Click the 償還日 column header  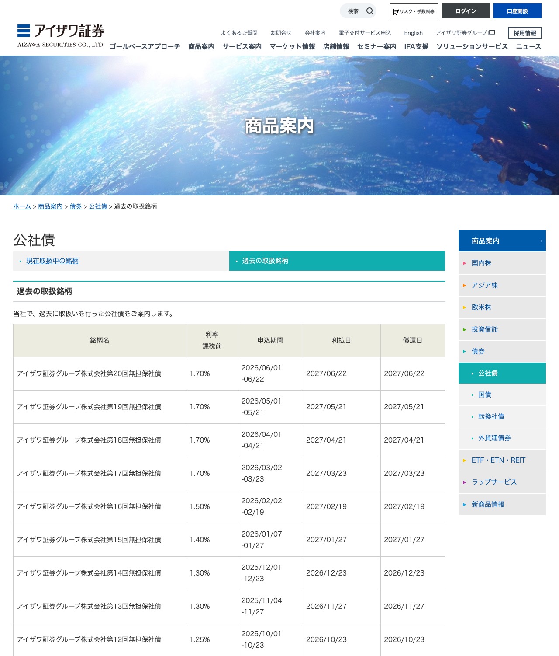(413, 340)
